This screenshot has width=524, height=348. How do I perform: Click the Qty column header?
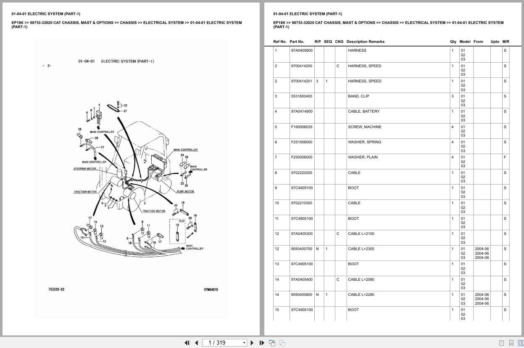tap(453, 42)
